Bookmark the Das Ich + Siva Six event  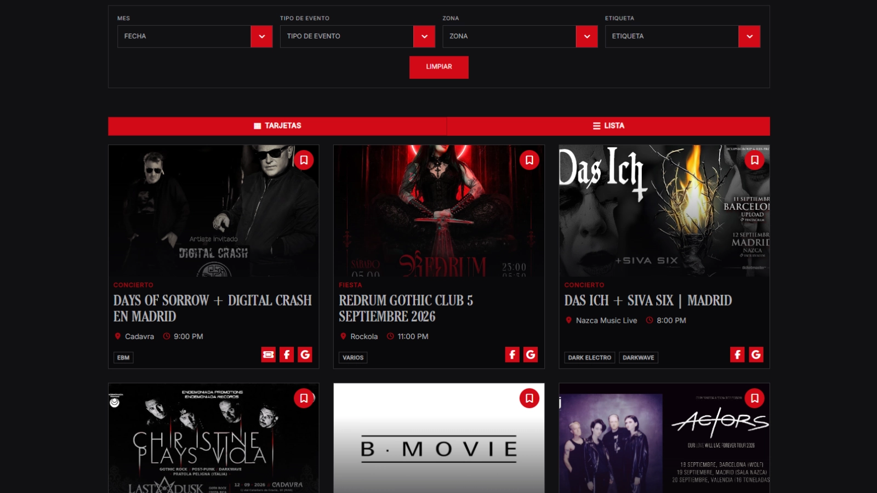click(755, 160)
